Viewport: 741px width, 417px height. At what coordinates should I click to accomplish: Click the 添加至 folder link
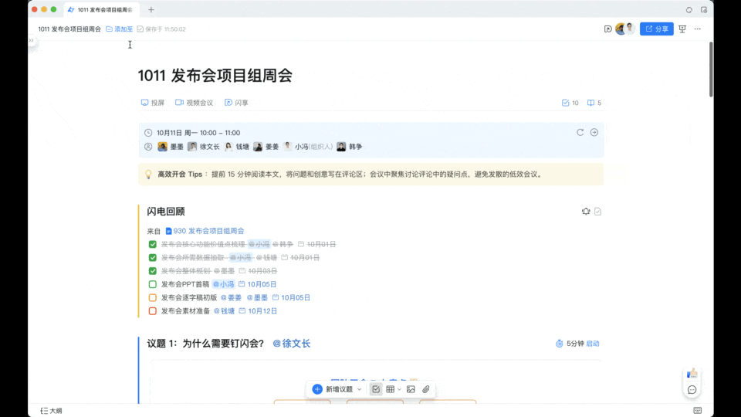point(120,29)
